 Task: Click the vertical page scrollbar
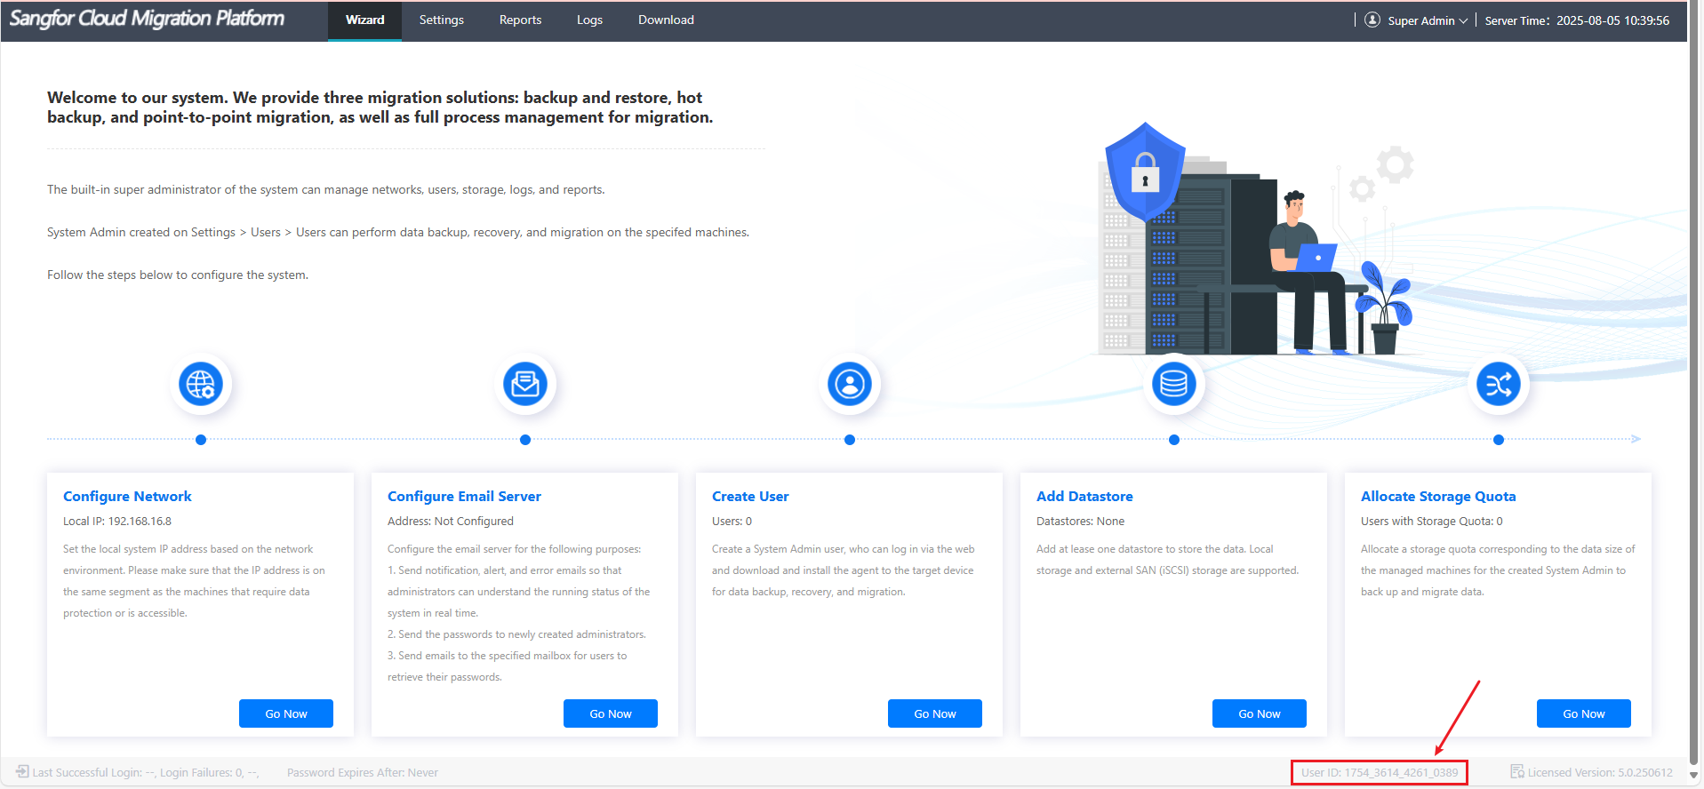pos(1695,382)
